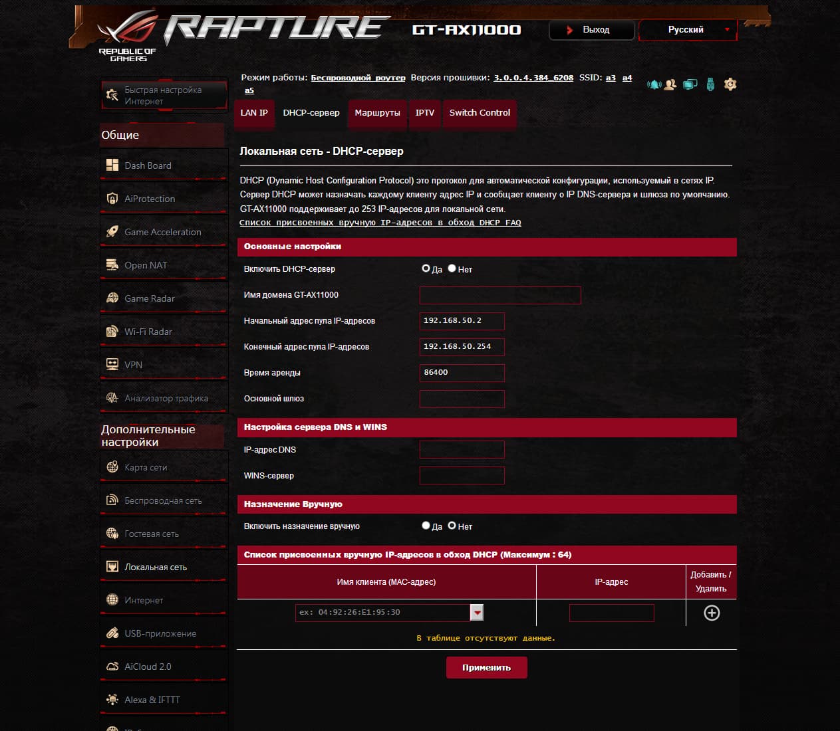Click the Конечный адрес пула field

point(462,347)
